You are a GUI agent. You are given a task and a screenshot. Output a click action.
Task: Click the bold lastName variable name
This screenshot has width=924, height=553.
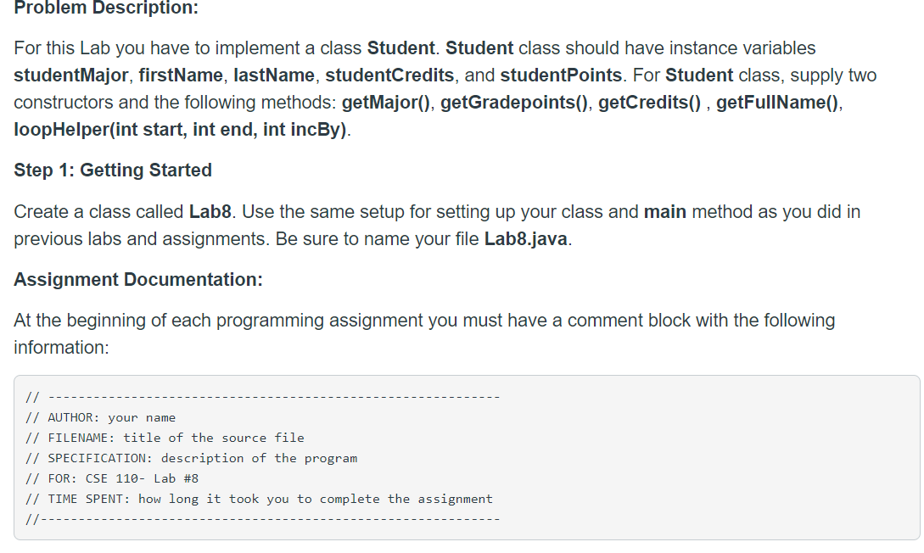(274, 75)
